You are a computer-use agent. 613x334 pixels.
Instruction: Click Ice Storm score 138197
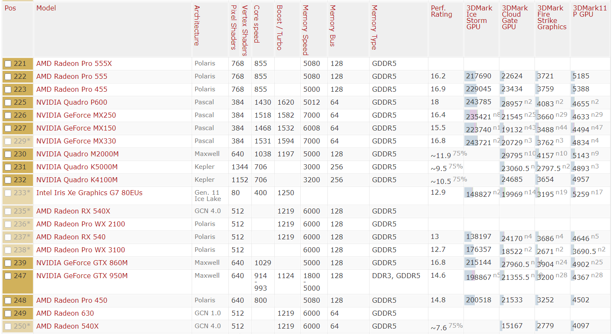pyautogui.click(x=479, y=237)
